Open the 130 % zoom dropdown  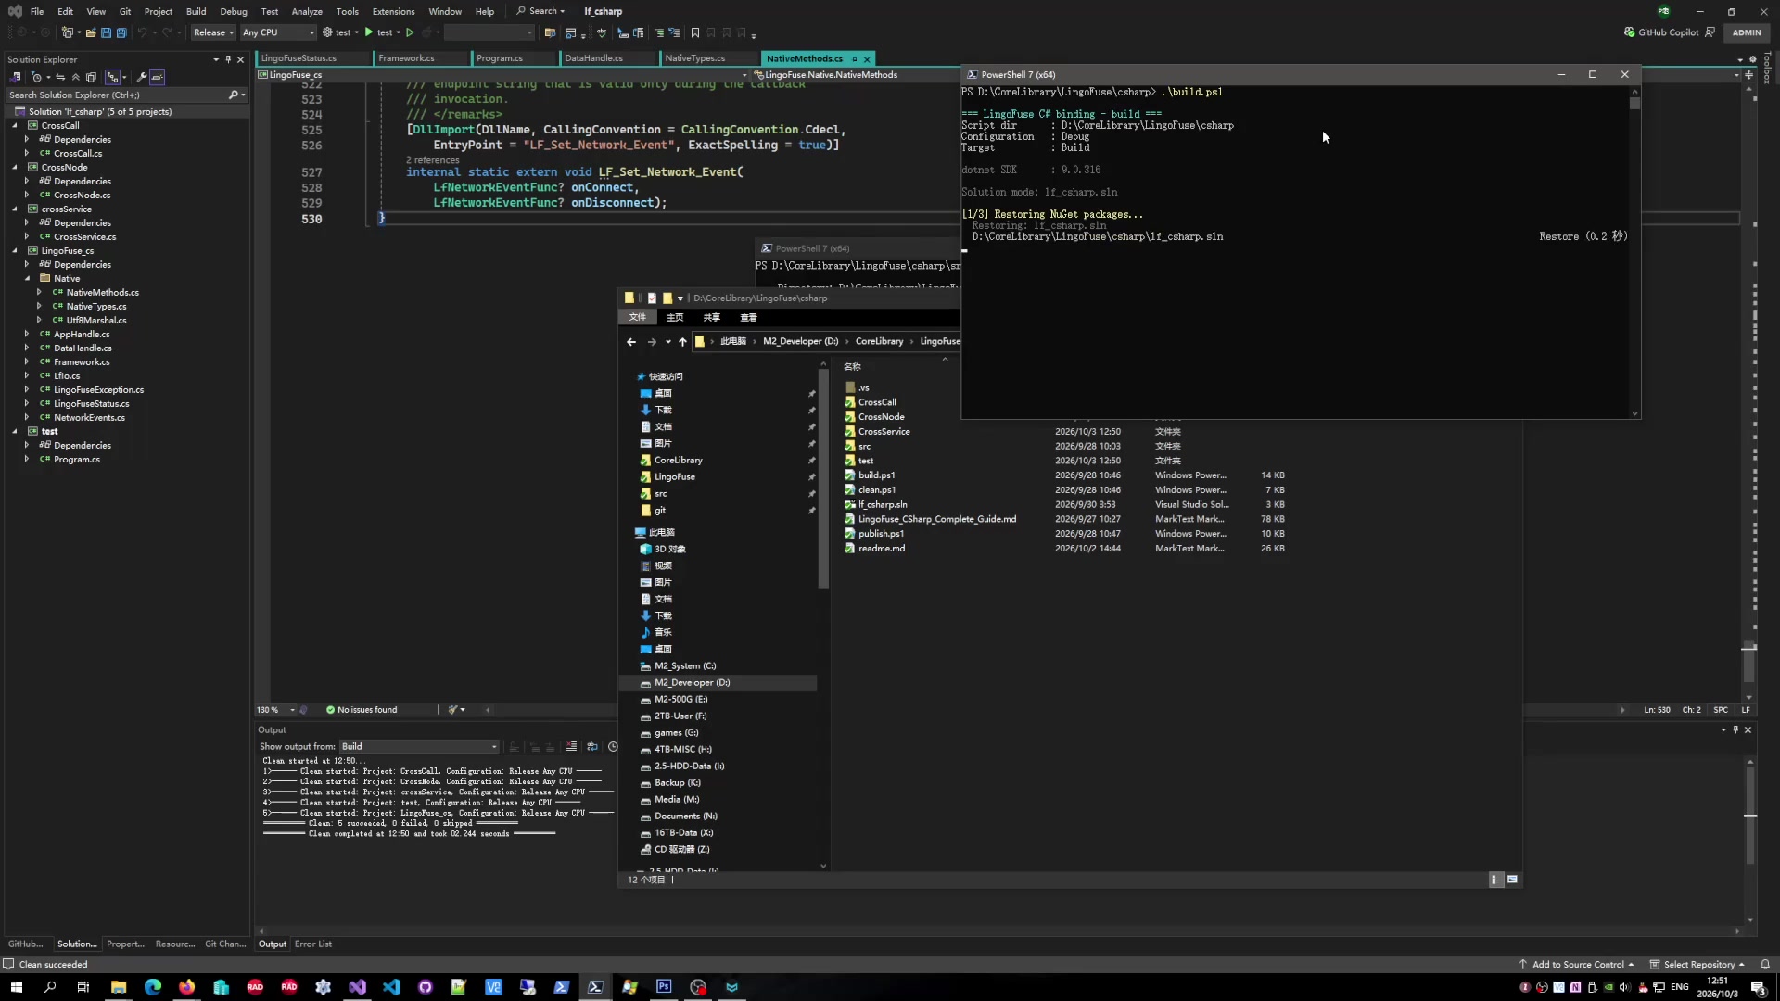[276, 710]
